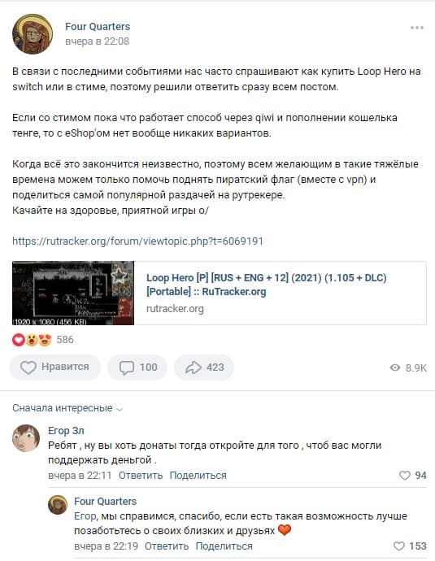Share the post using 423 arrow button
Image resolution: width=435 pixels, height=561 pixels.
(204, 367)
